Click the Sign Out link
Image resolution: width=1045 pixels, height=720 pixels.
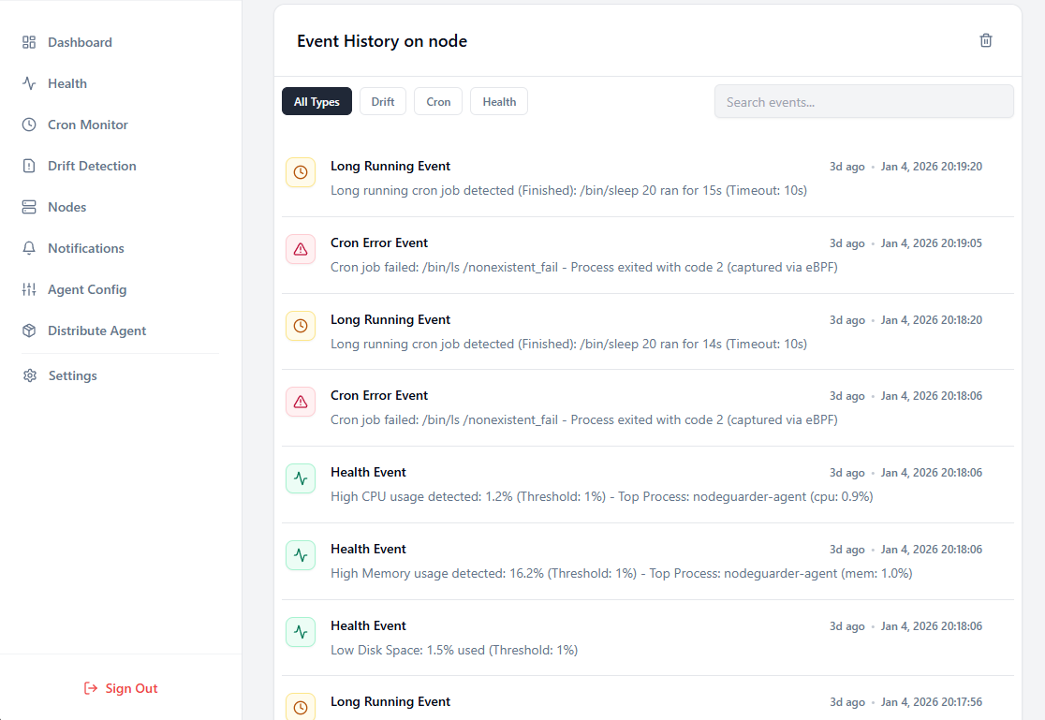[121, 687]
